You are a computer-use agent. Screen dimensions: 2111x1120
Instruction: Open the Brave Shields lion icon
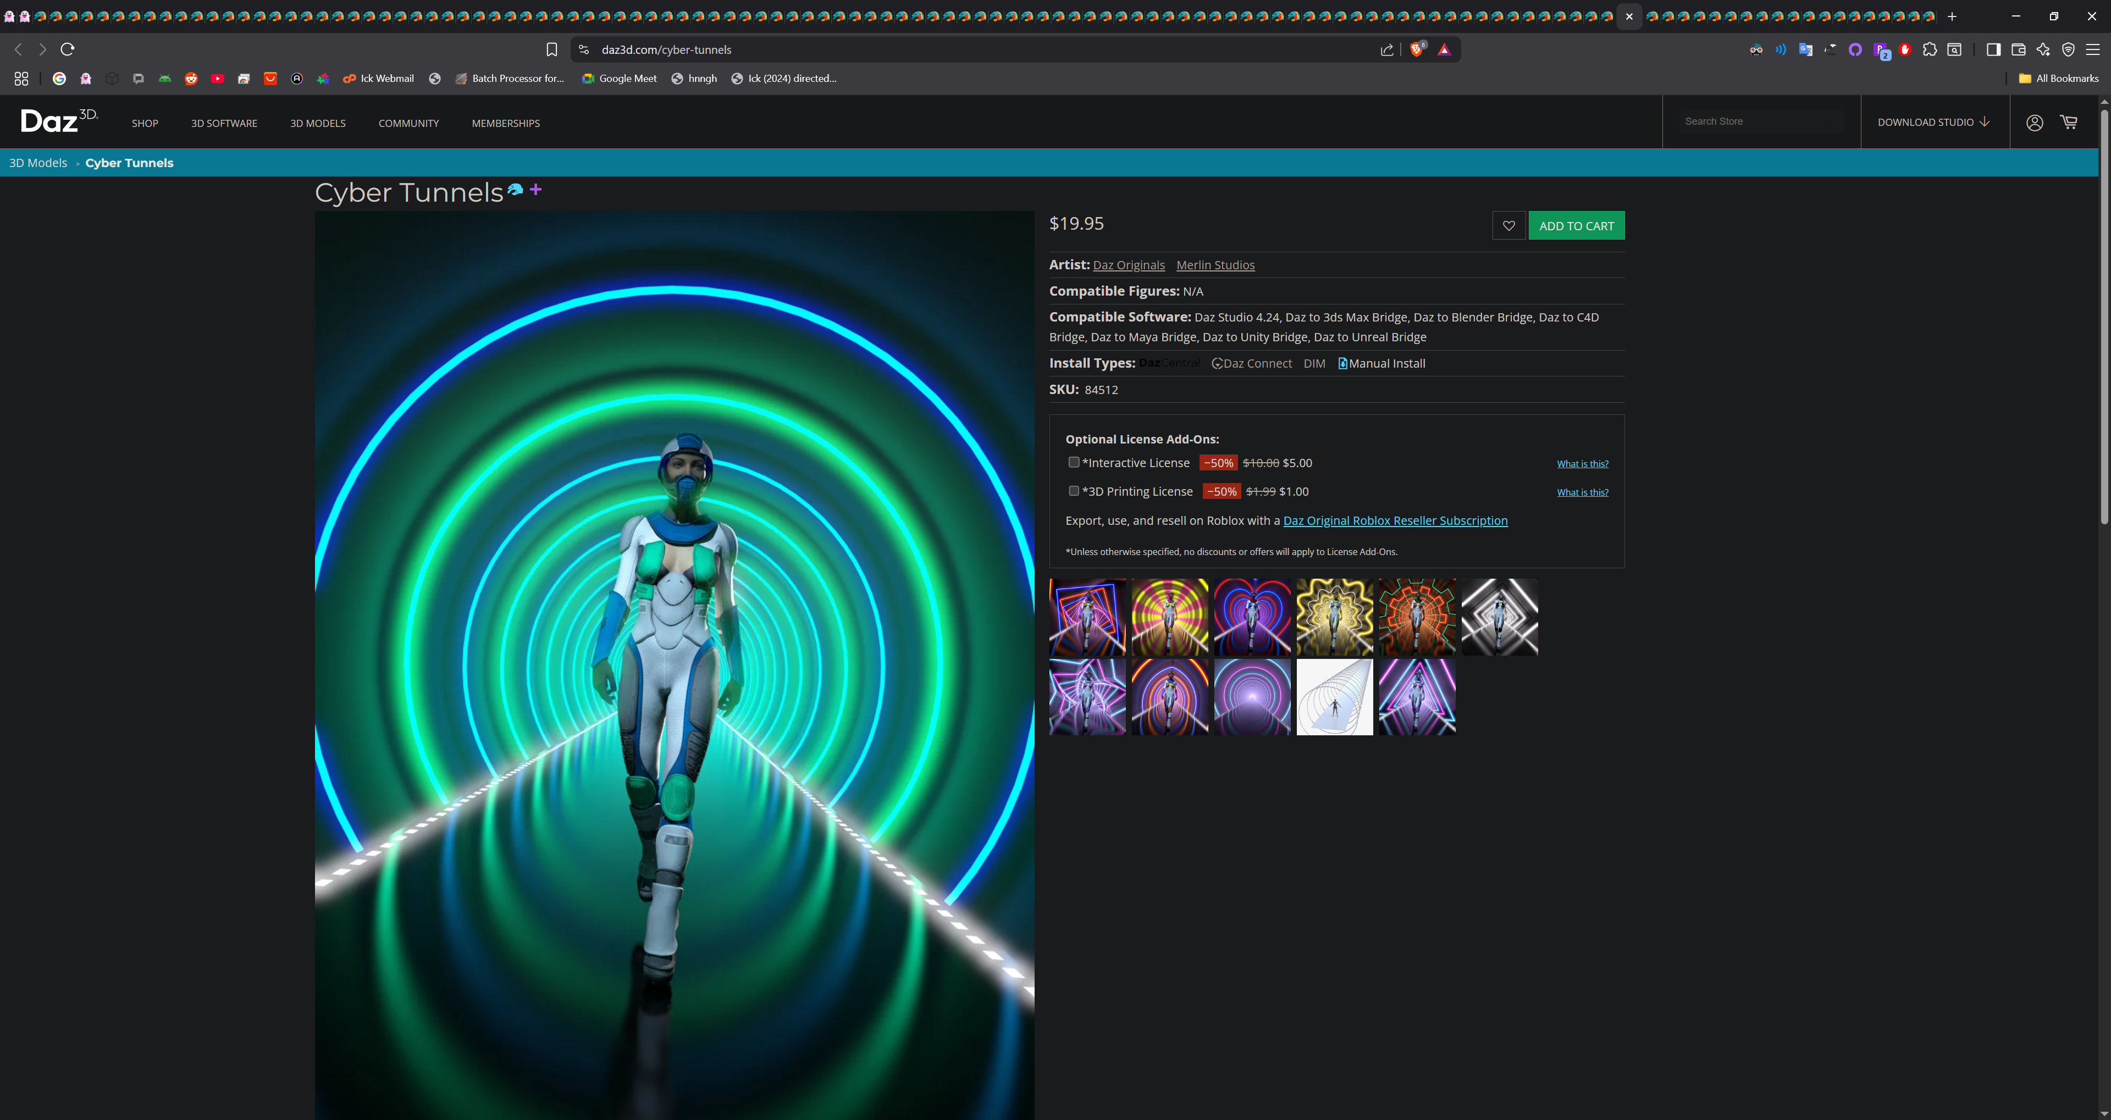click(1417, 49)
